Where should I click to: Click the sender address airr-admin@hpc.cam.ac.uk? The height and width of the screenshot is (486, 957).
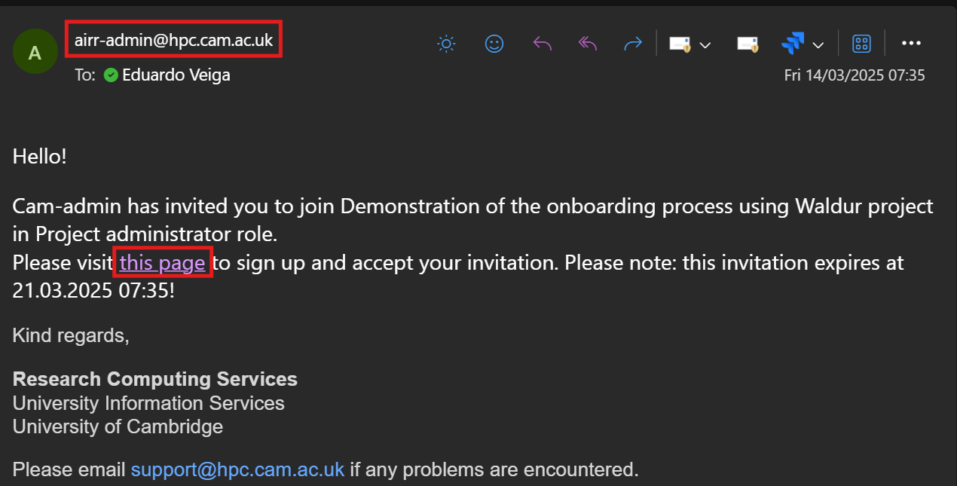173,40
